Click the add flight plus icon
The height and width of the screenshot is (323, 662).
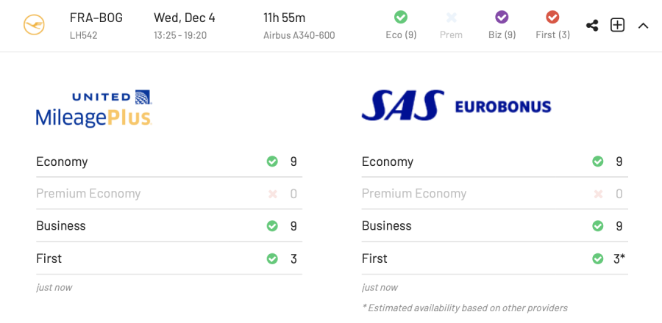pos(617,25)
